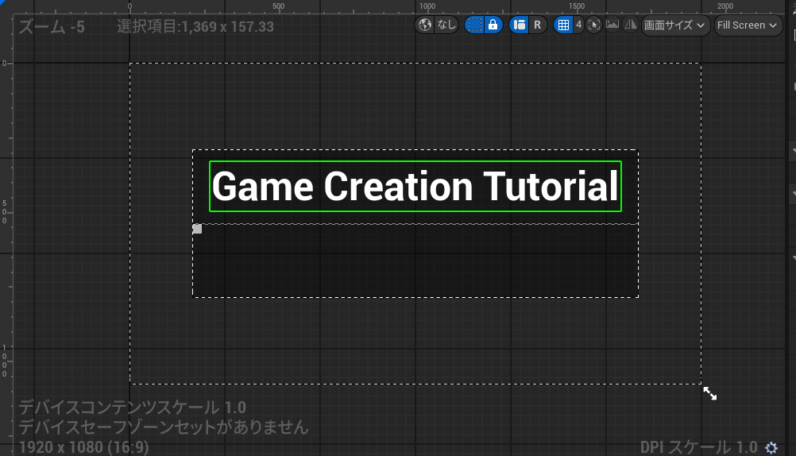
Task: Open the なし culture preview option
Action: point(446,25)
